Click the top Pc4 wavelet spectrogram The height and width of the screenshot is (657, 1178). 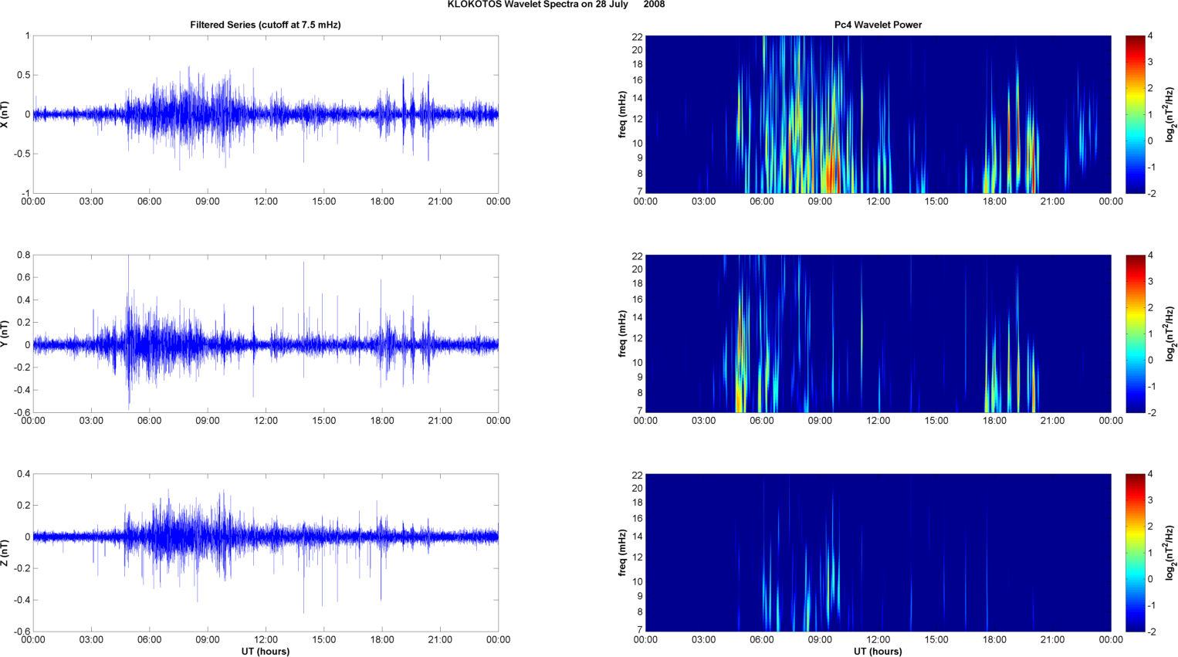point(878,114)
